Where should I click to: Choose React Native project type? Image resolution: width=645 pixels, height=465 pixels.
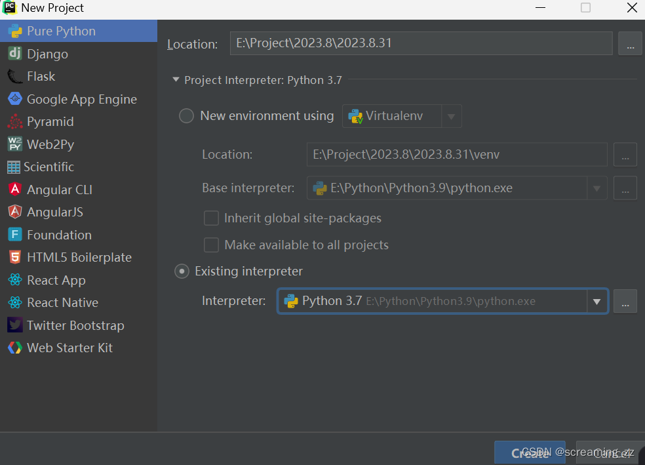point(79,302)
